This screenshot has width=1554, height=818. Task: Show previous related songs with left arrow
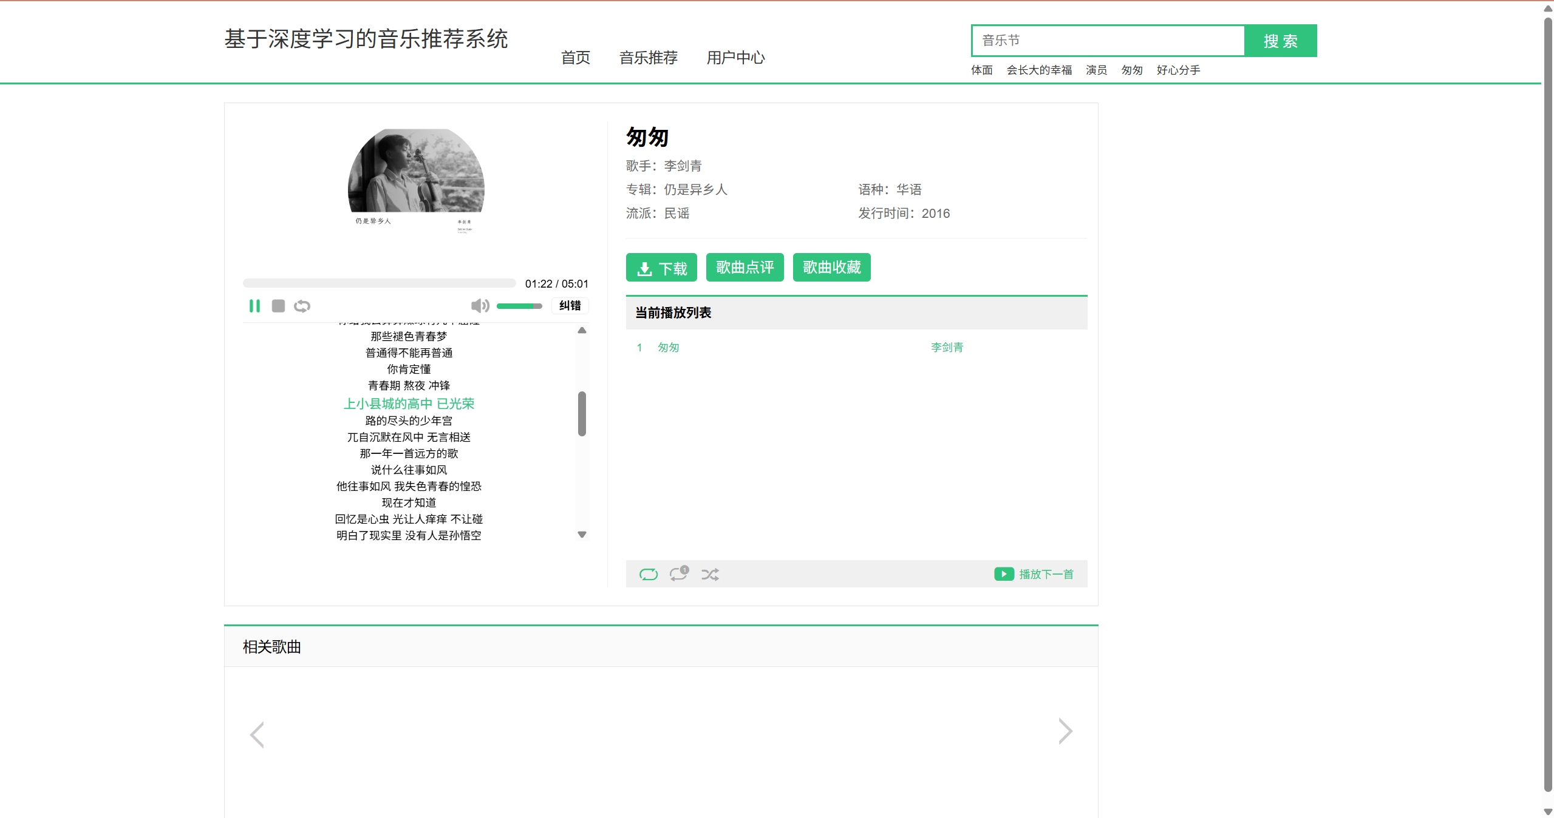[x=257, y=734]
